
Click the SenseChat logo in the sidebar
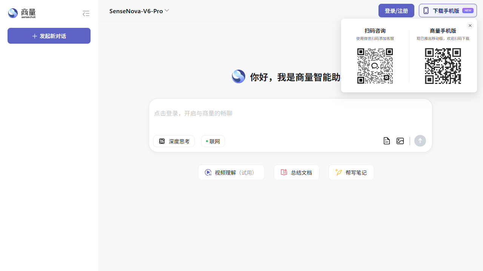pos(22,13)
